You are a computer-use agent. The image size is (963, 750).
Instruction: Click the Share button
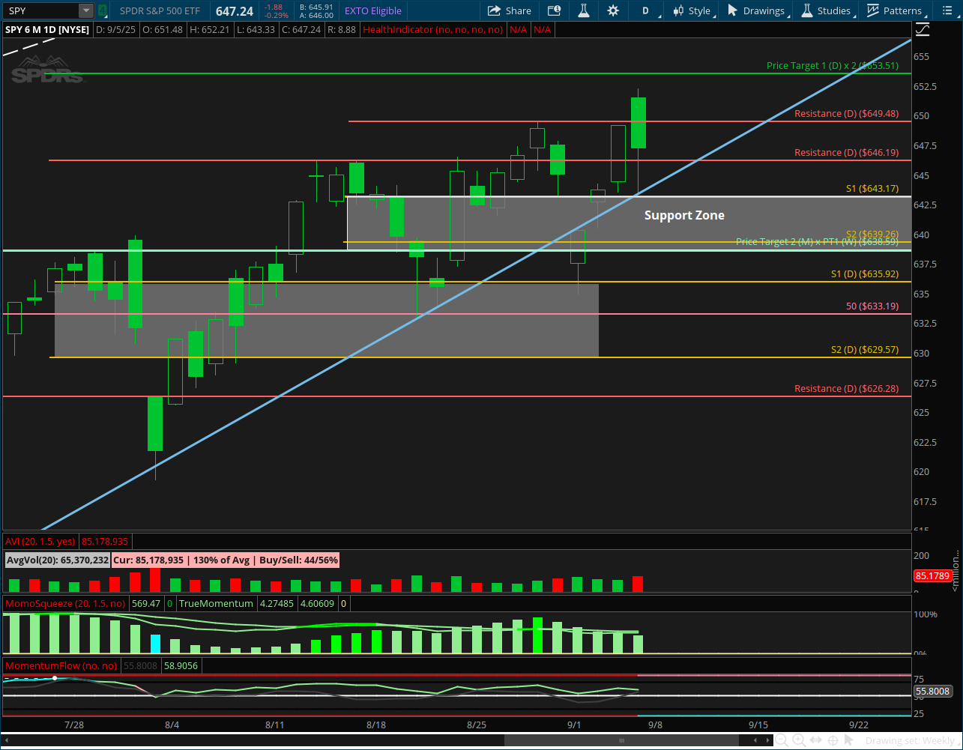(x=510, y=10)
